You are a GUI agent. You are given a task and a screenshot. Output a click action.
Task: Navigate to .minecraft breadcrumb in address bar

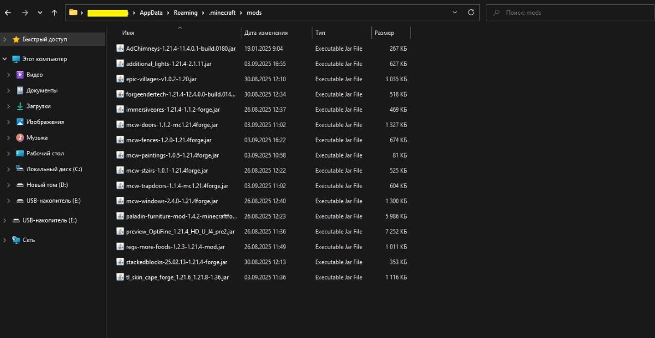(222, 12)
